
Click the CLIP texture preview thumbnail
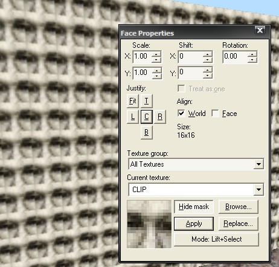pyautogui.click(x=149, y=224)
